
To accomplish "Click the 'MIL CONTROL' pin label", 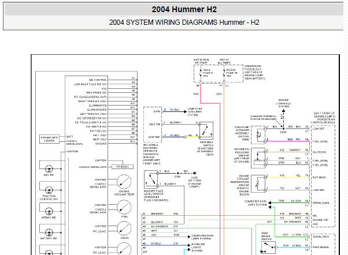I will (x=98, y=80).
